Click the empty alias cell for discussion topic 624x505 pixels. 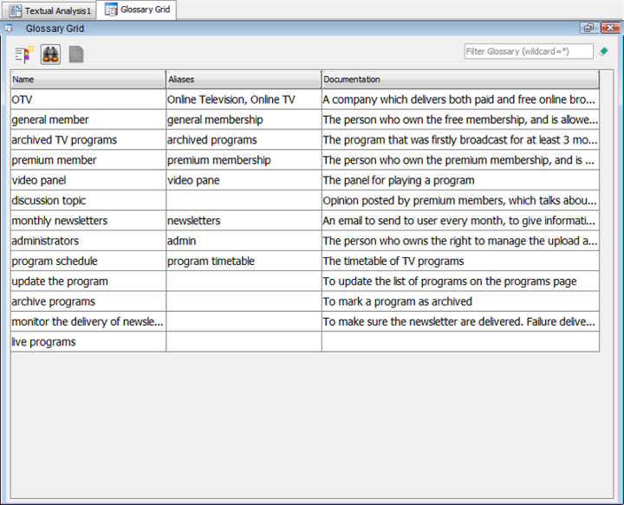244,200
